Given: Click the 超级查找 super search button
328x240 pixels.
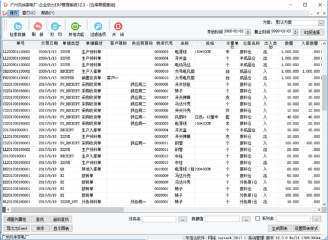Looking at the screenshot, I should click(61, 219).
